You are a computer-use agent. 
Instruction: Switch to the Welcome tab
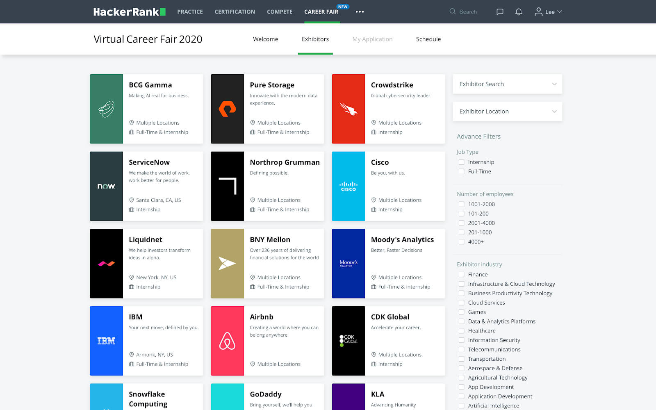(266, 39)
